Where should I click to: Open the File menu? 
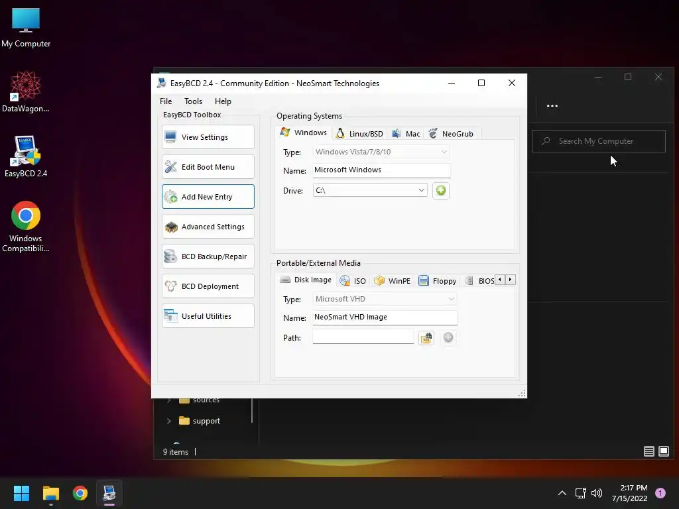point(166,101)
